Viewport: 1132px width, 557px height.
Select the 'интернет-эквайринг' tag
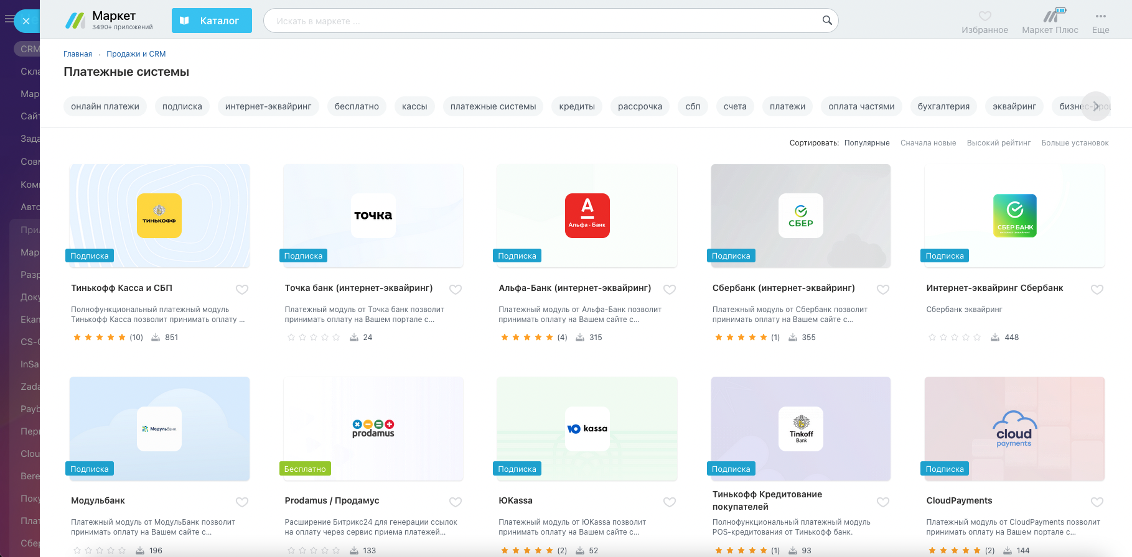268,106
